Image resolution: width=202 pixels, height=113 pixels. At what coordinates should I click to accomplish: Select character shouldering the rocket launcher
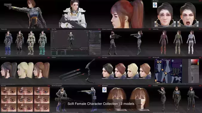(137, 43)
